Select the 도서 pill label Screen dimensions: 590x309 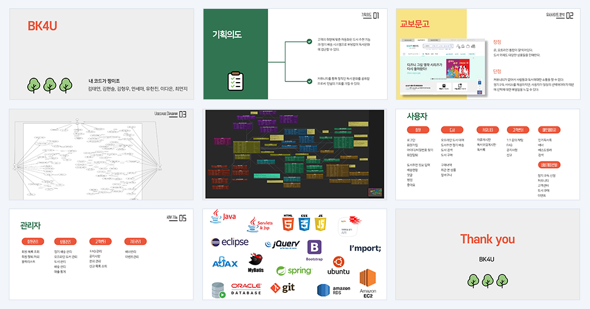coord(452,130)
